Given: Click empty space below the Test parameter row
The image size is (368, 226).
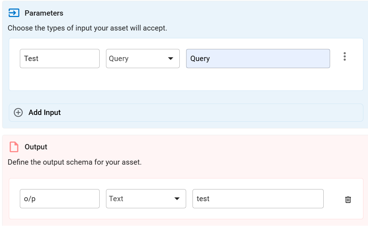Looking at the screenshot, I should pyautogui.click(x=177, y=80).
